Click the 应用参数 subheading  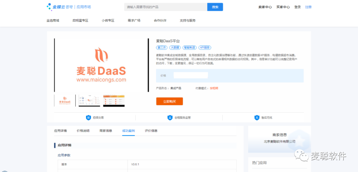click(64, 155)
